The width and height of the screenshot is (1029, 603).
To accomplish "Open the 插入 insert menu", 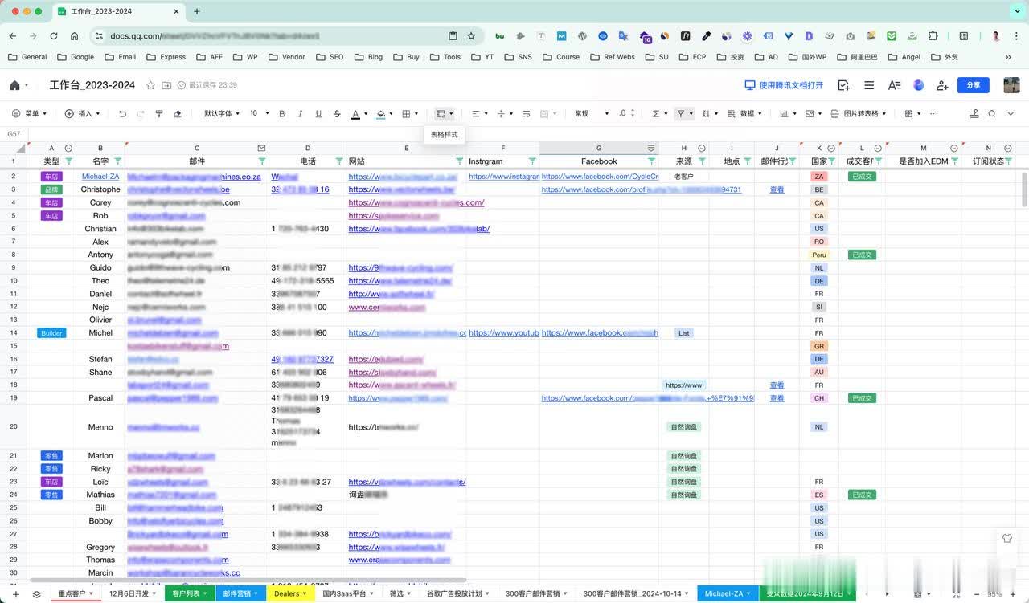I will [x=81, y=114].
